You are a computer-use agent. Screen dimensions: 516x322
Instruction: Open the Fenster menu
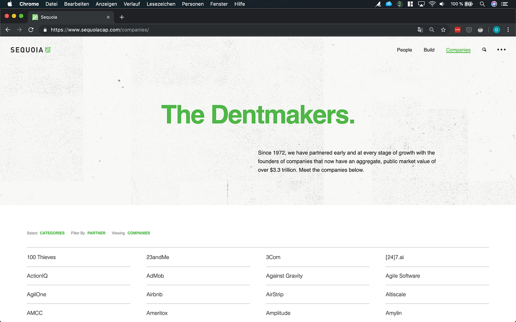219,4
